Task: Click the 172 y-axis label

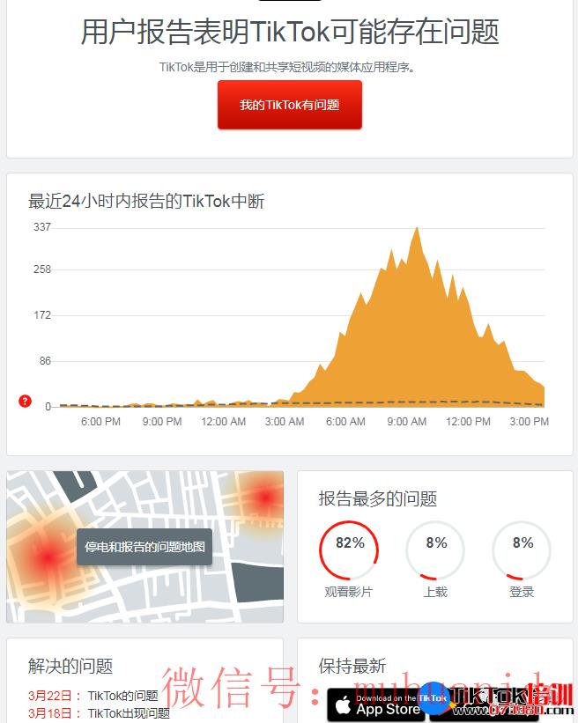Action: pyautogui.click(x=42, y=315)
